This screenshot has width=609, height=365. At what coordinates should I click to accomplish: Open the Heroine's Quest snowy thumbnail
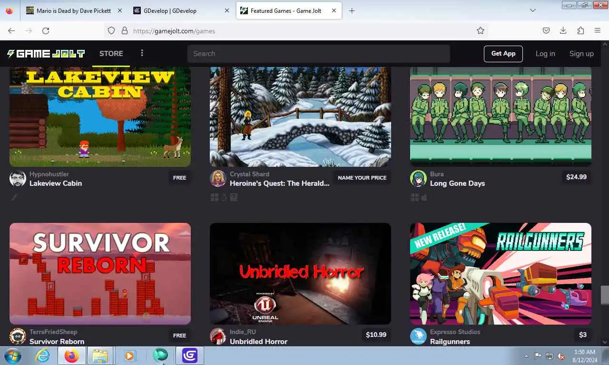click(300, 116)
